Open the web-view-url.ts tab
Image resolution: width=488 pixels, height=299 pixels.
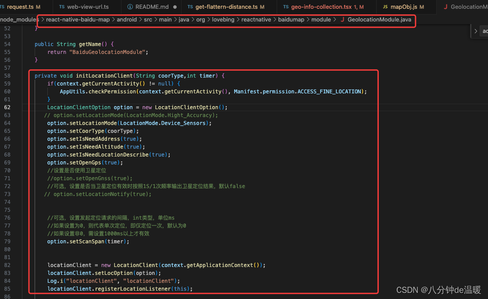pos(88,7)
